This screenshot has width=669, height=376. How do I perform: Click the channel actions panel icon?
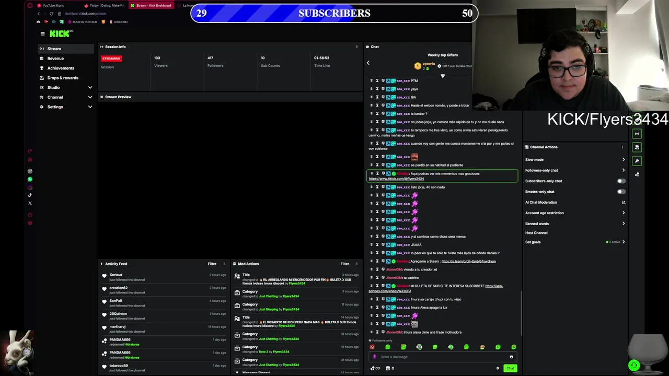tap(637, 147)
